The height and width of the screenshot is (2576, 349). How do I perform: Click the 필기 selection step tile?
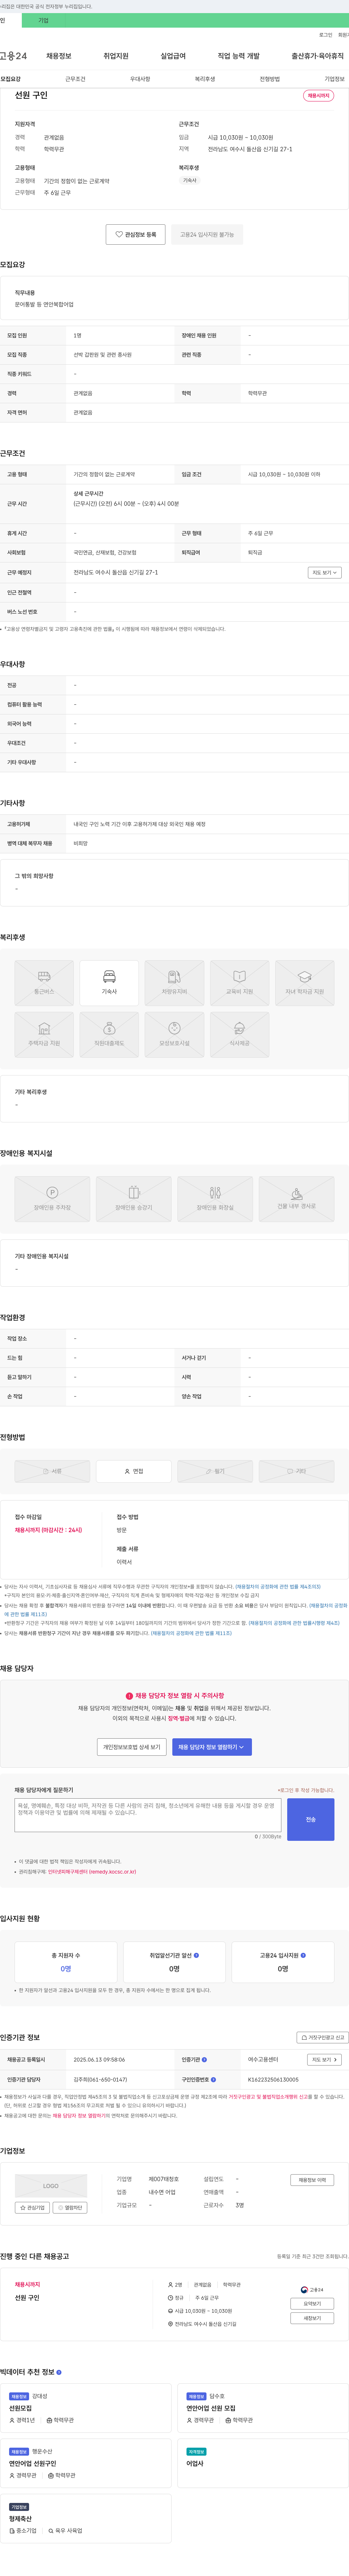coord(215,1471)
